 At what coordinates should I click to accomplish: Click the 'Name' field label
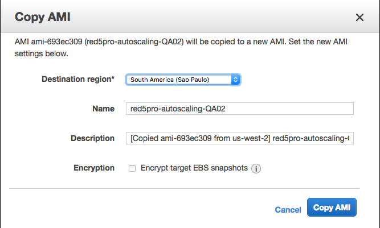click(x=103, y=109)
